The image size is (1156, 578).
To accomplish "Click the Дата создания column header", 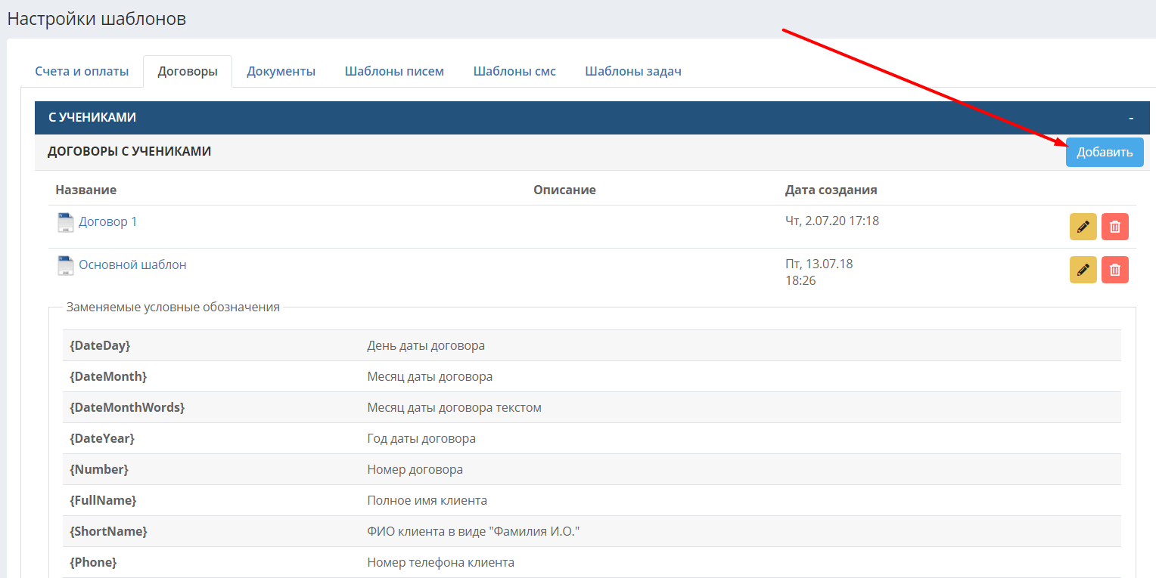I will (831, 190).
